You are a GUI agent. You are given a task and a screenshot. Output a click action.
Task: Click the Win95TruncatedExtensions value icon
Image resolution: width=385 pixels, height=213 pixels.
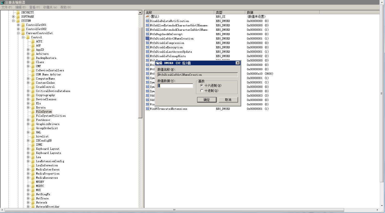point(147,109)
